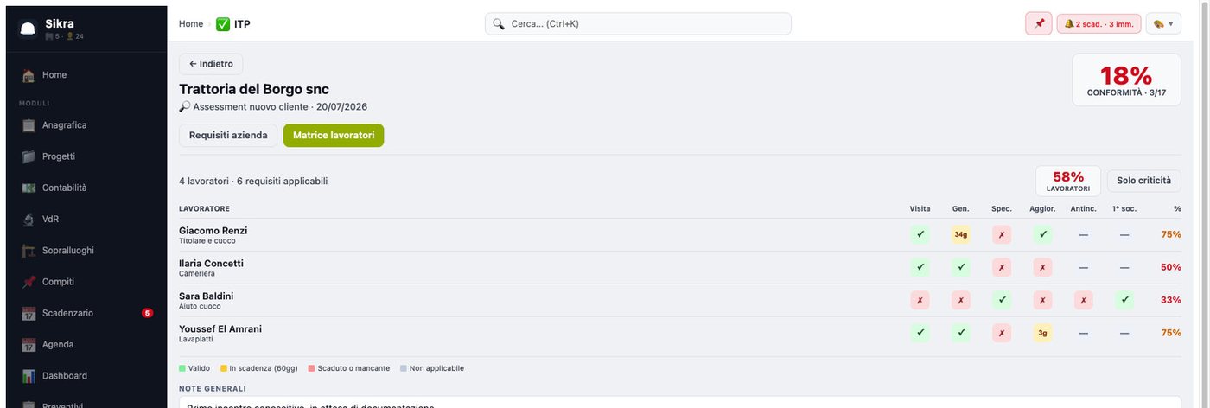
Task: Open the Sopralluoghi crane icon
Action: [29, 251]
